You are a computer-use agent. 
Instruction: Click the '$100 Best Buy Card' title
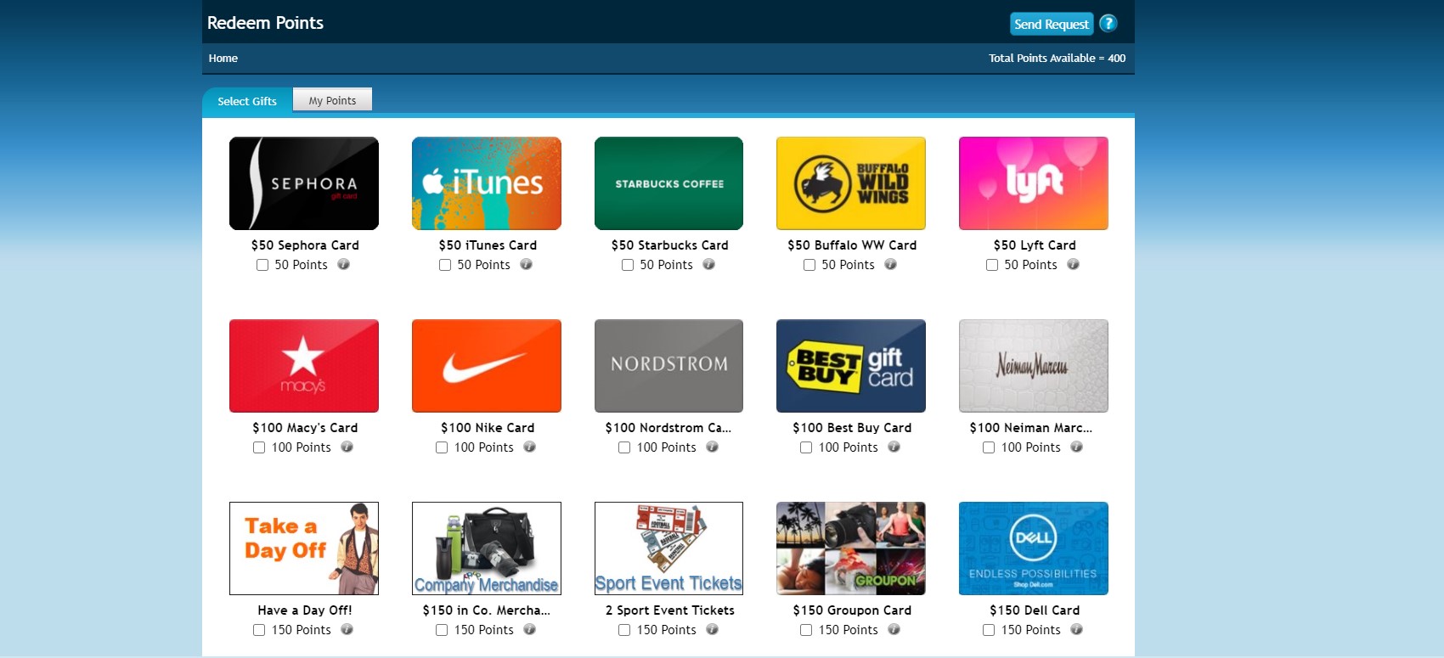[852, 428]
